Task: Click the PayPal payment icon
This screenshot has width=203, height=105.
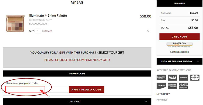Action: [x=184, y=78]
